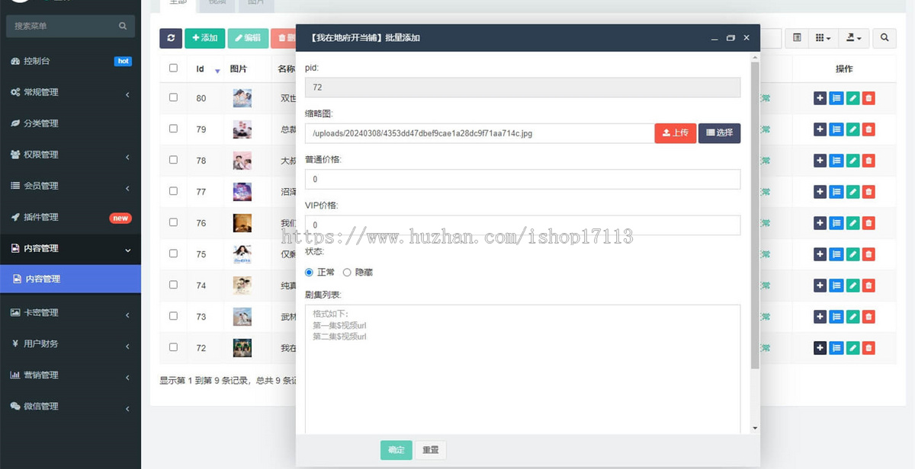Edit row 73 with pencil icon
The height and width of the screenshot is (469, 915).
(852, 317)
